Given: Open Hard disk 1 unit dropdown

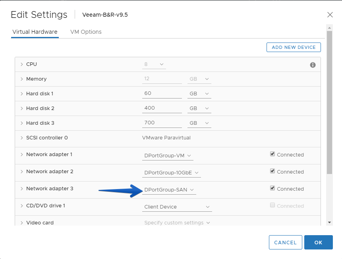Looking at the screenshot, I should point(199,94).
